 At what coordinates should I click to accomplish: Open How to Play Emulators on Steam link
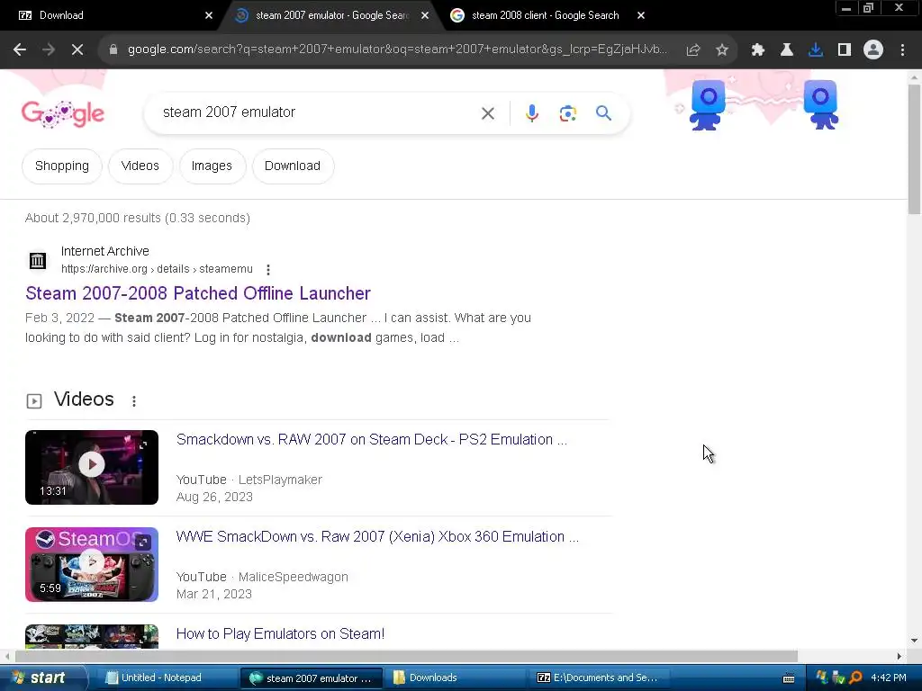point(280,634)
